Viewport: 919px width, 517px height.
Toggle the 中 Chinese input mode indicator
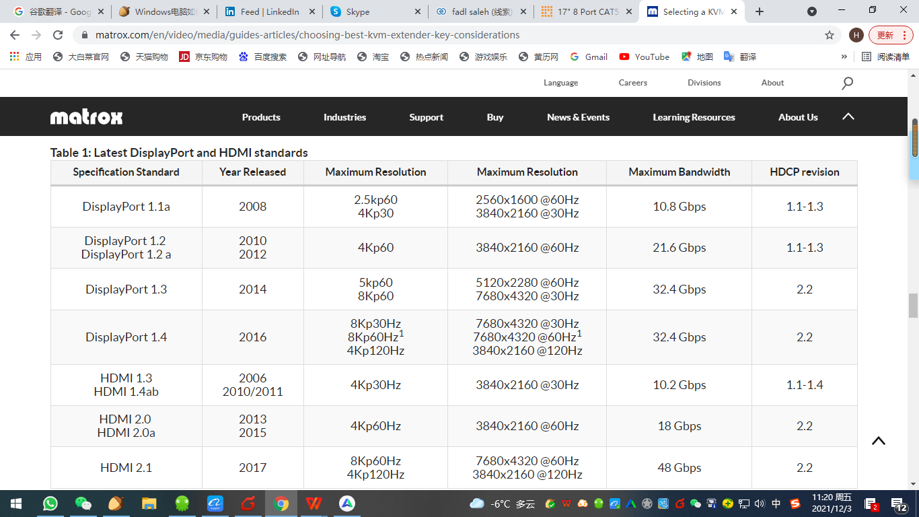776,504
